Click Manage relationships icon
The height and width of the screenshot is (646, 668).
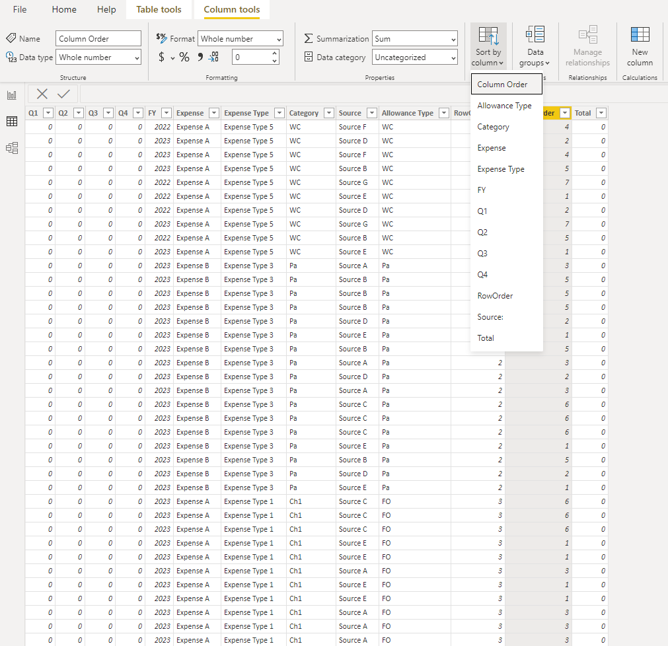pyautogui.click(x=587, y=34)
